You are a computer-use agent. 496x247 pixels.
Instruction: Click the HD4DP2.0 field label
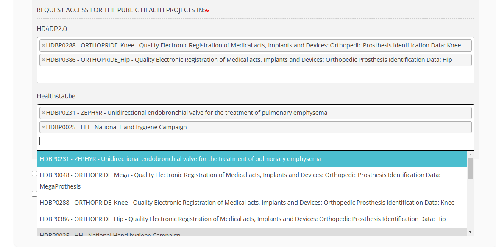[52, 29]
